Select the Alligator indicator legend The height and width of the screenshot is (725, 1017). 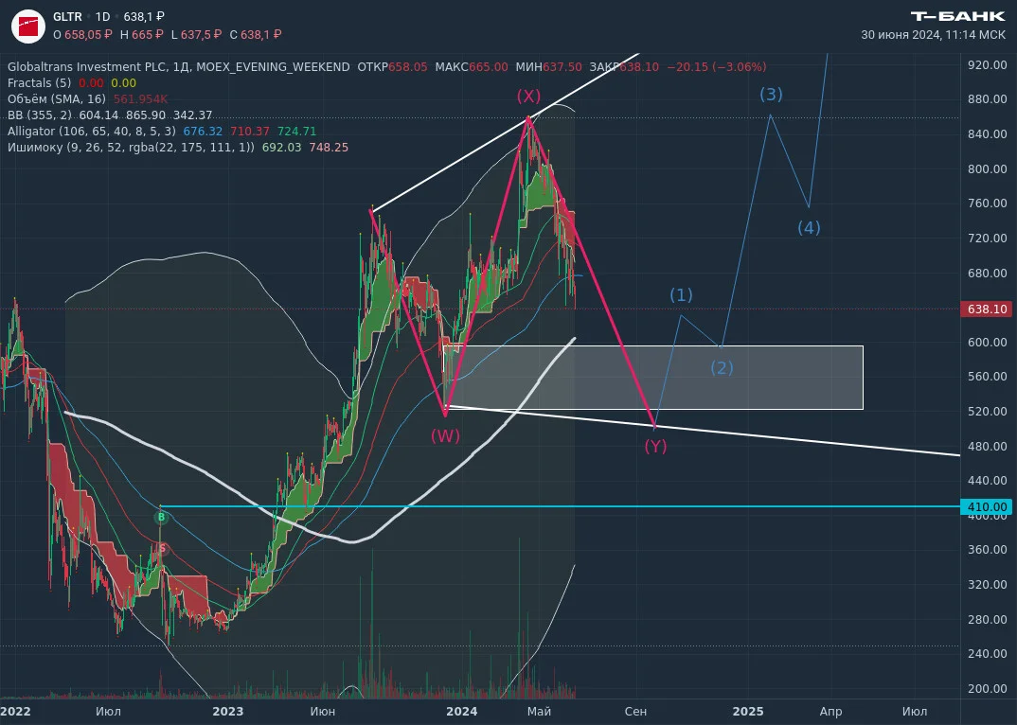(92, 132)
